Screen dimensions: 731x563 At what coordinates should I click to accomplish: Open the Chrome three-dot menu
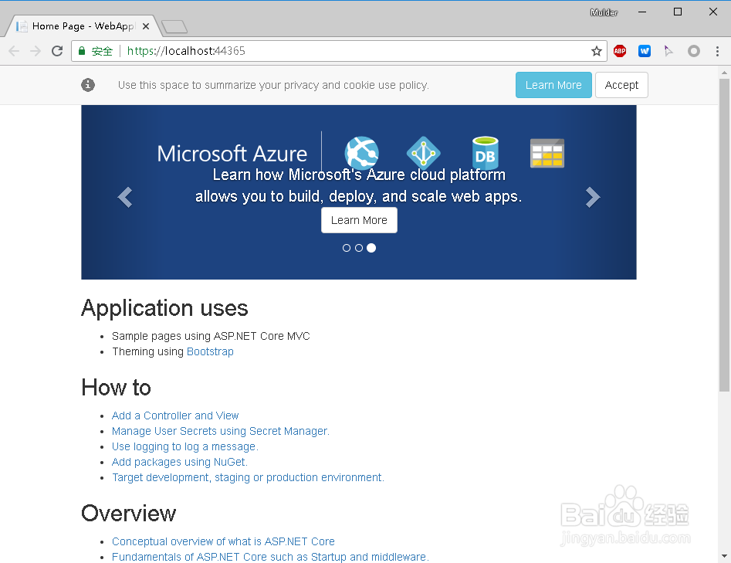point(719,51)
